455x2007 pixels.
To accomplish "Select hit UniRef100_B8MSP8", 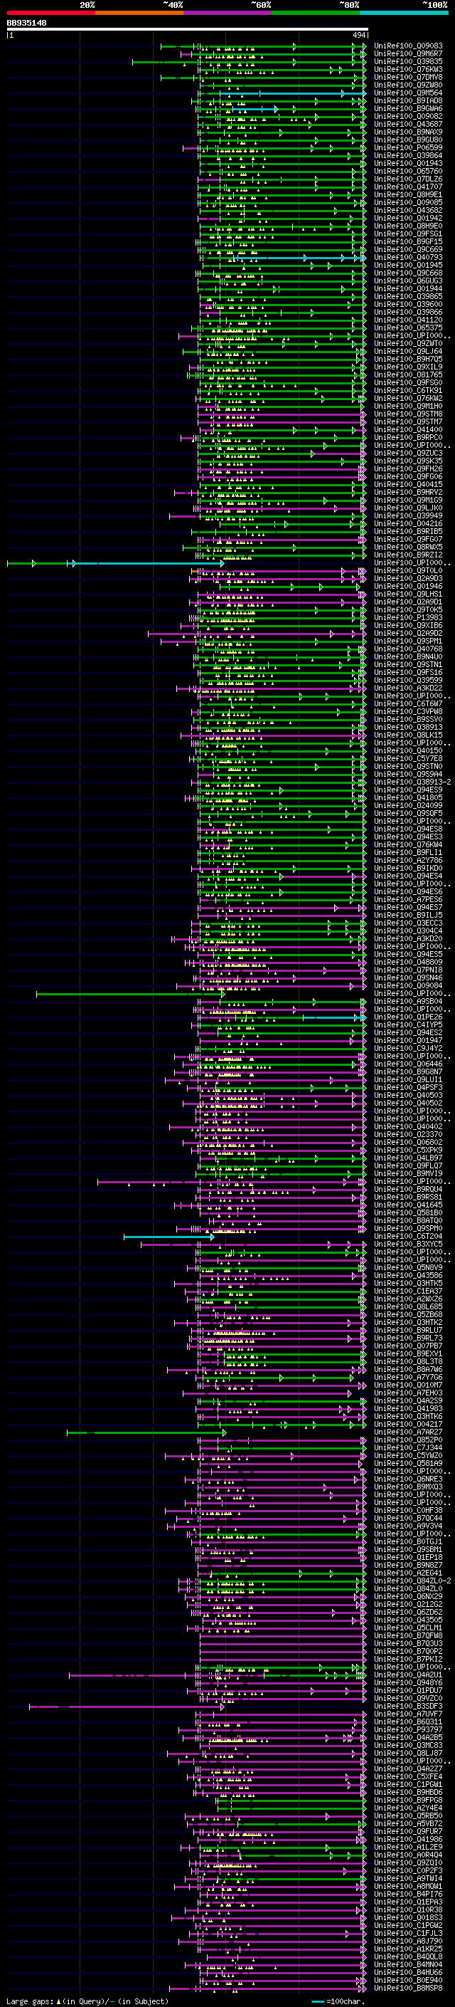I will [x=408, y=1988].
